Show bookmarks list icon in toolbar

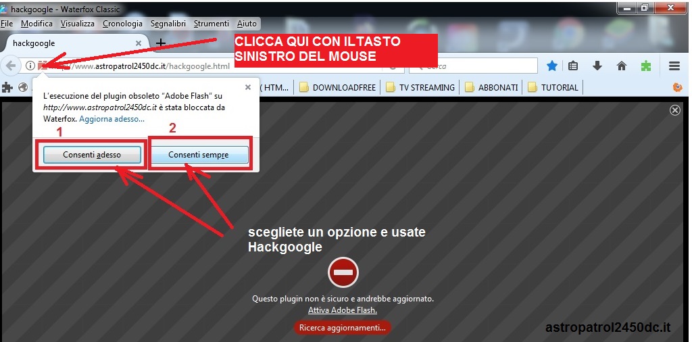(573, 66)
